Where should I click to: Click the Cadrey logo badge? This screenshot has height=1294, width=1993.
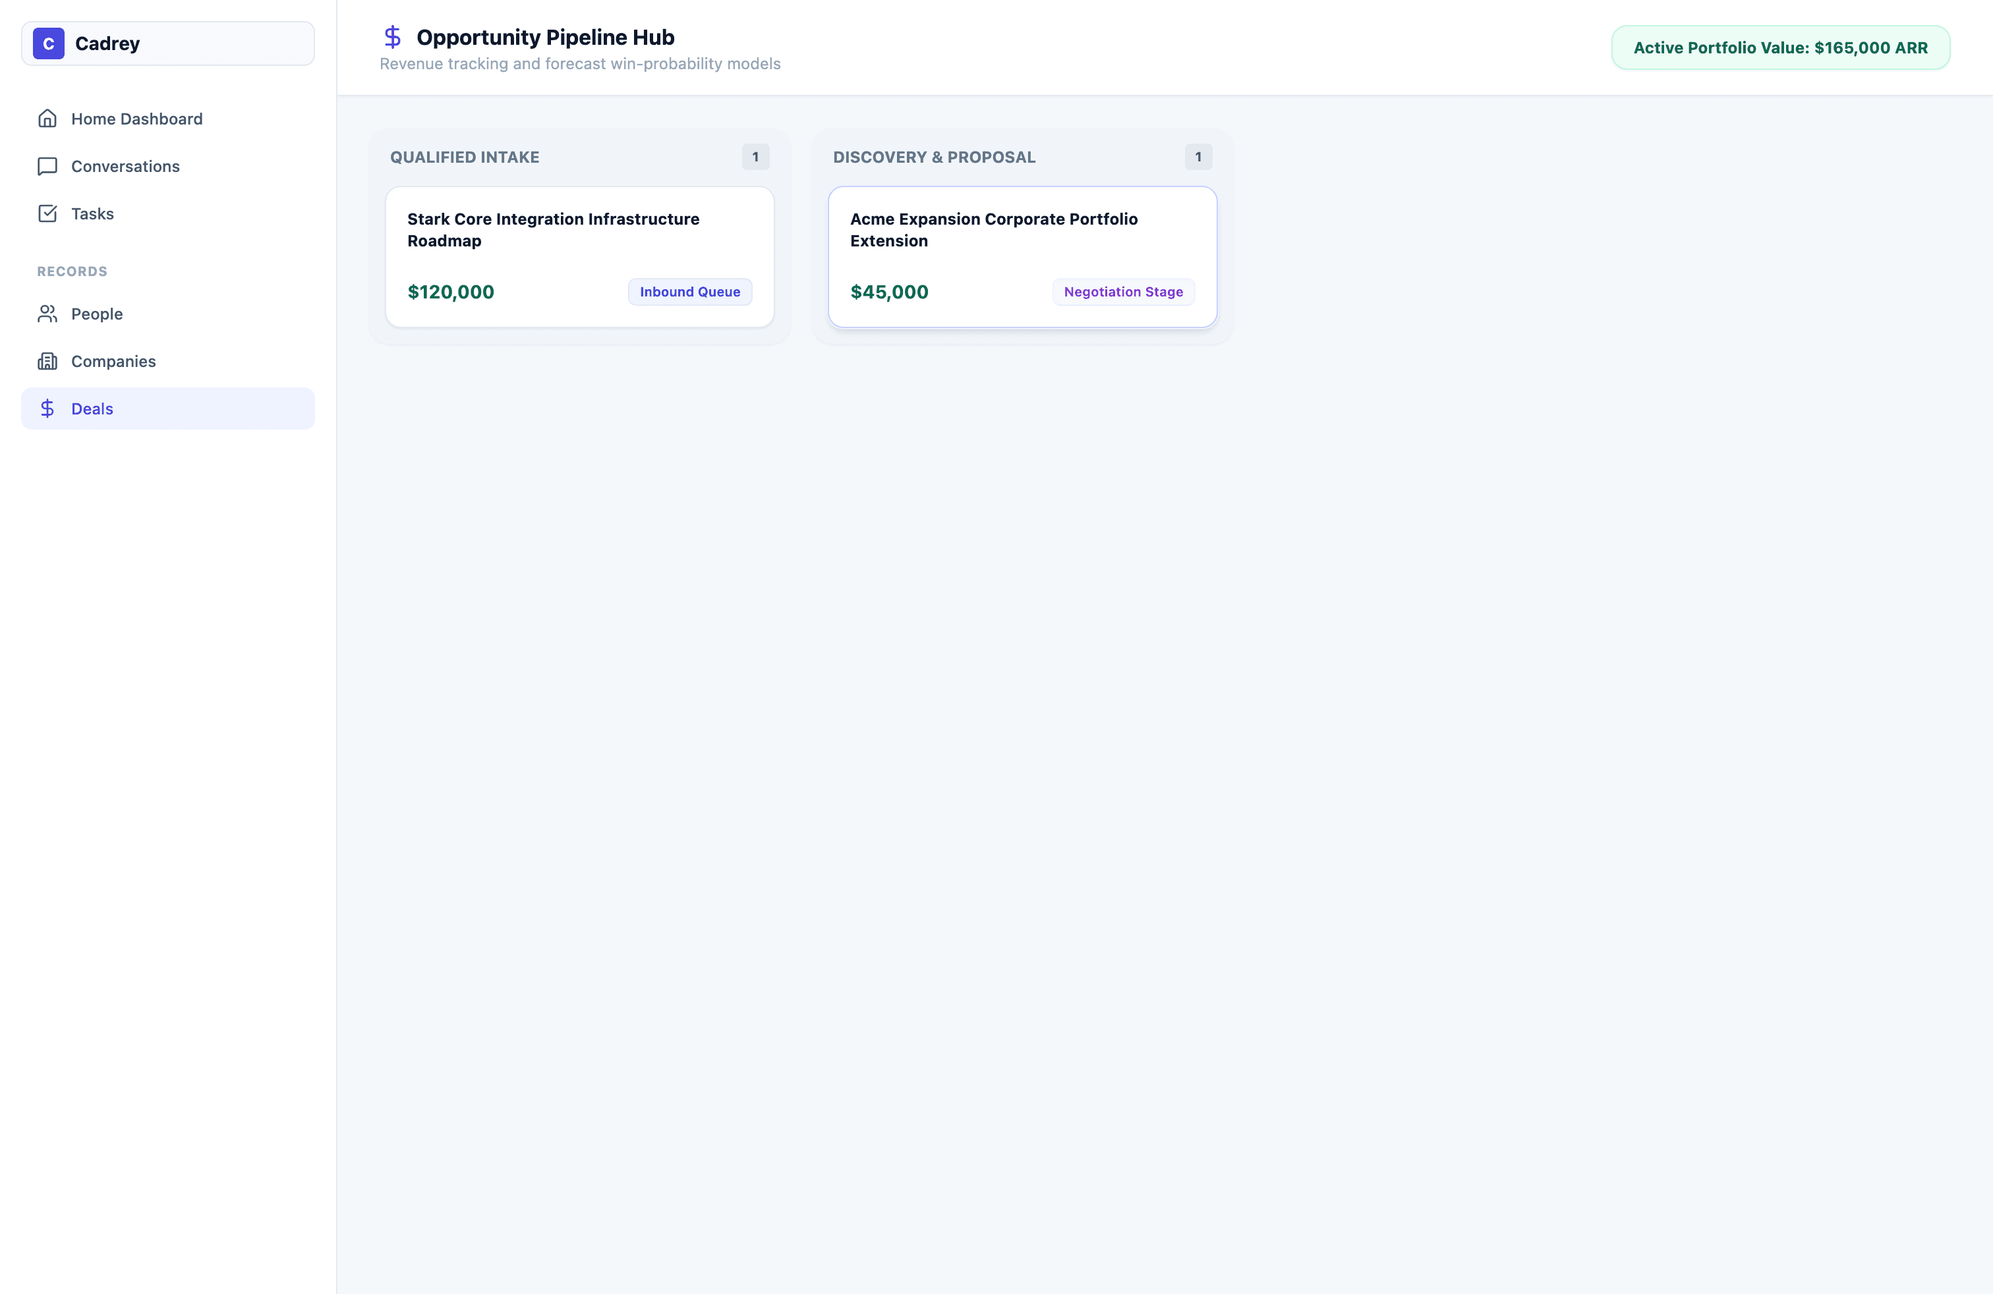pyautogui.click(x=49, y=43)
